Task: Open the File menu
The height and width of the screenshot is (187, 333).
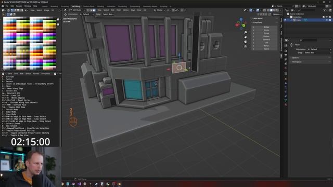Action: (x=7, y=6)
